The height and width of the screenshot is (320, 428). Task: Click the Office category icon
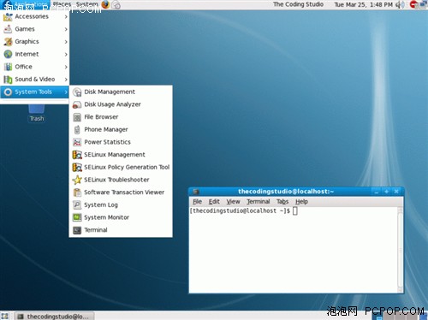(8, 67)
